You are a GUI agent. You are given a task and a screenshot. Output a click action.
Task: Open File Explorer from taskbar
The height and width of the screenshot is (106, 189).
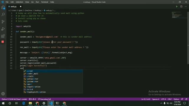30,103
